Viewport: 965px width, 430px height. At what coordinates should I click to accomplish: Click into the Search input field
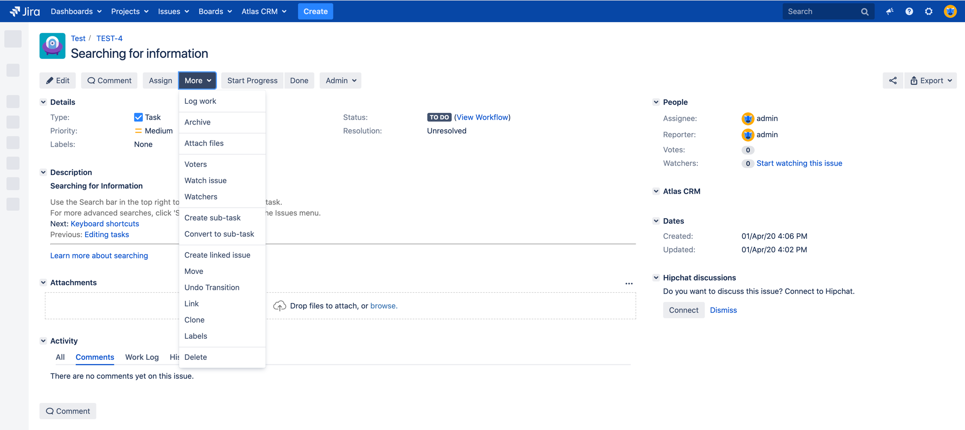pyautogui.click(x=821, y=12)
